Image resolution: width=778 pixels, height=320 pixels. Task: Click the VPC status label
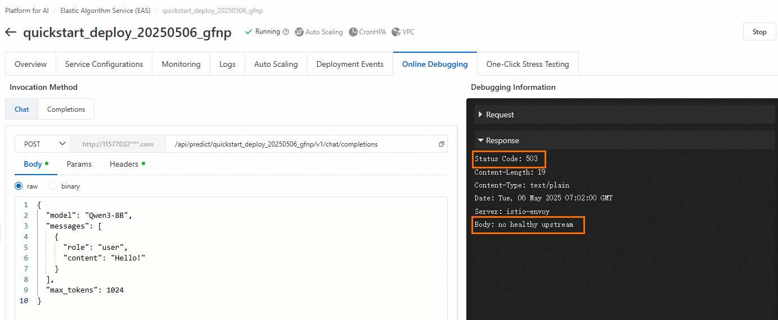[x=408, y=32]
